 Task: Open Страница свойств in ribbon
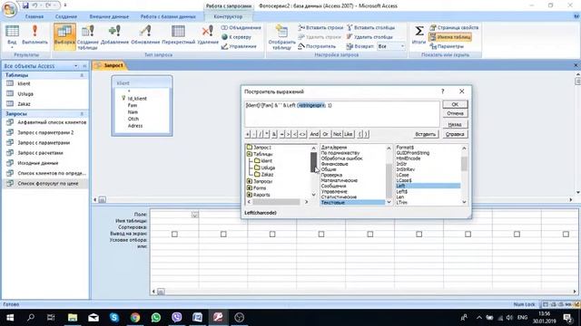point(454,28)
